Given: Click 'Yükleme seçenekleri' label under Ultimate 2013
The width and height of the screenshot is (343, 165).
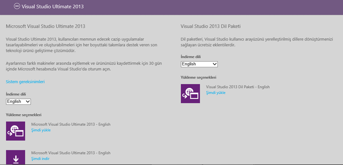Looking at the screenshot, I should [x=24, y=115].
